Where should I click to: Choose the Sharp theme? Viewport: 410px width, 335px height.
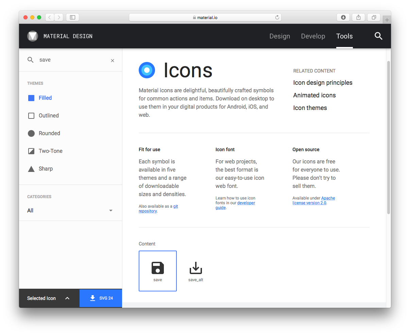40,169
